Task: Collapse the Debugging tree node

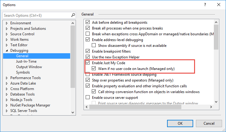Action: 7,50
